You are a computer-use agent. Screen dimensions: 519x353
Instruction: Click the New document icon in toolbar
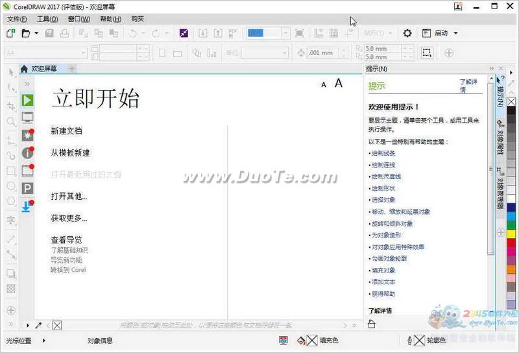pos(11,33)
